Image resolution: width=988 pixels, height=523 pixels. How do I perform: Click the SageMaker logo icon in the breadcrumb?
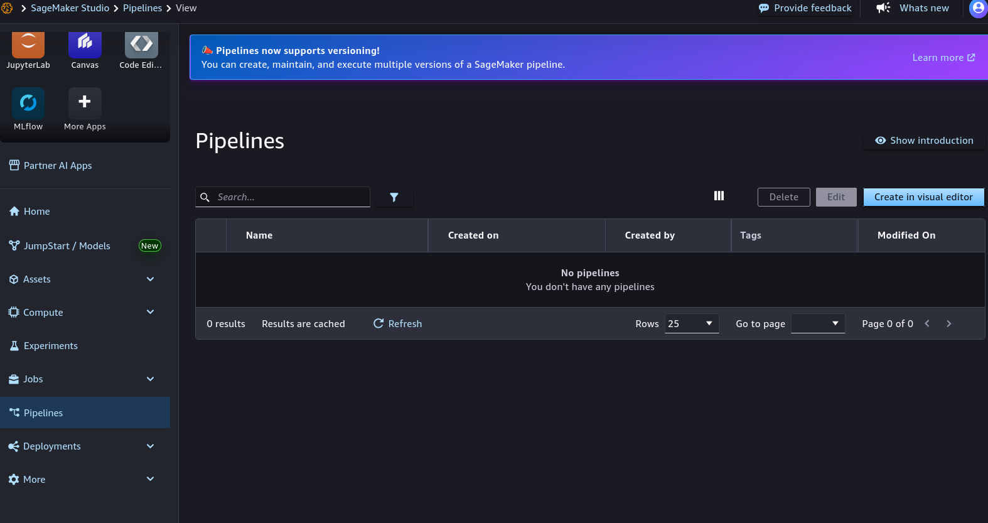(7, 8)
